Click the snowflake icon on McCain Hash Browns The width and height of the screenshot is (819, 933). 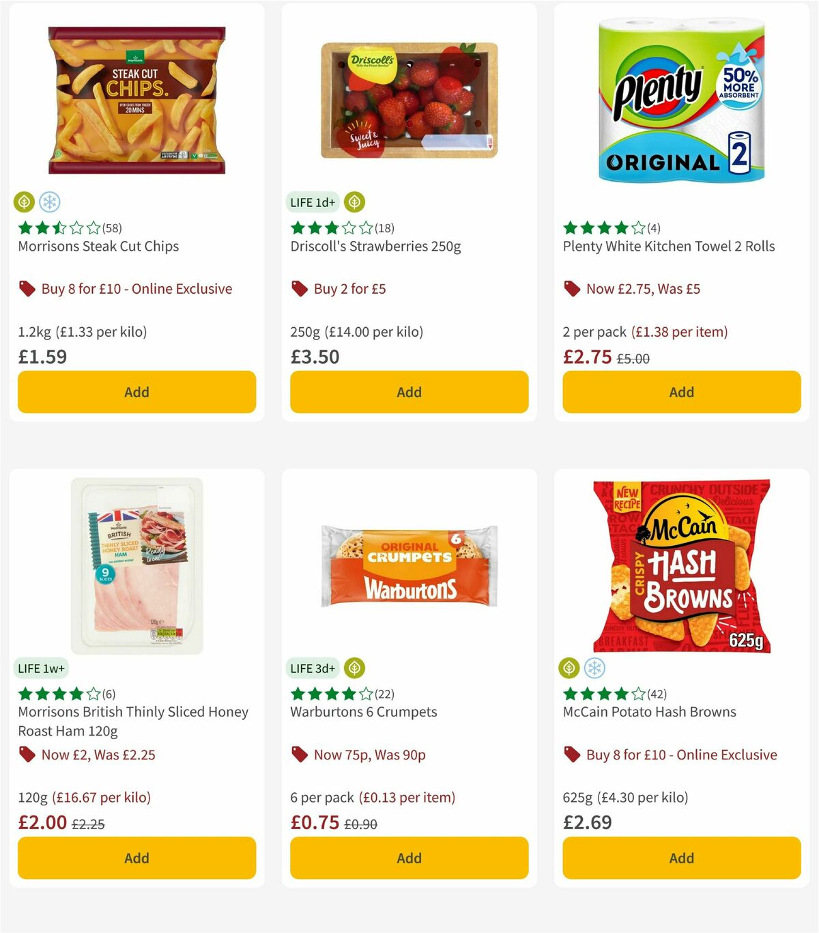(596, 667)
